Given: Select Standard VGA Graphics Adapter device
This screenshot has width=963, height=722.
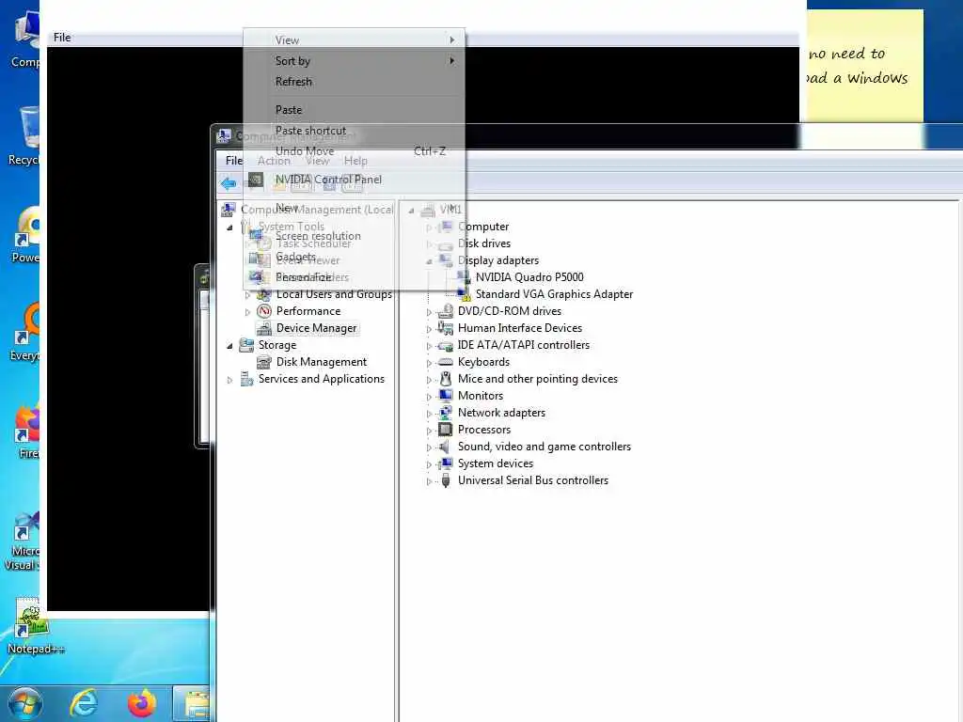Looking at the screenshot, I should point(554,294).
